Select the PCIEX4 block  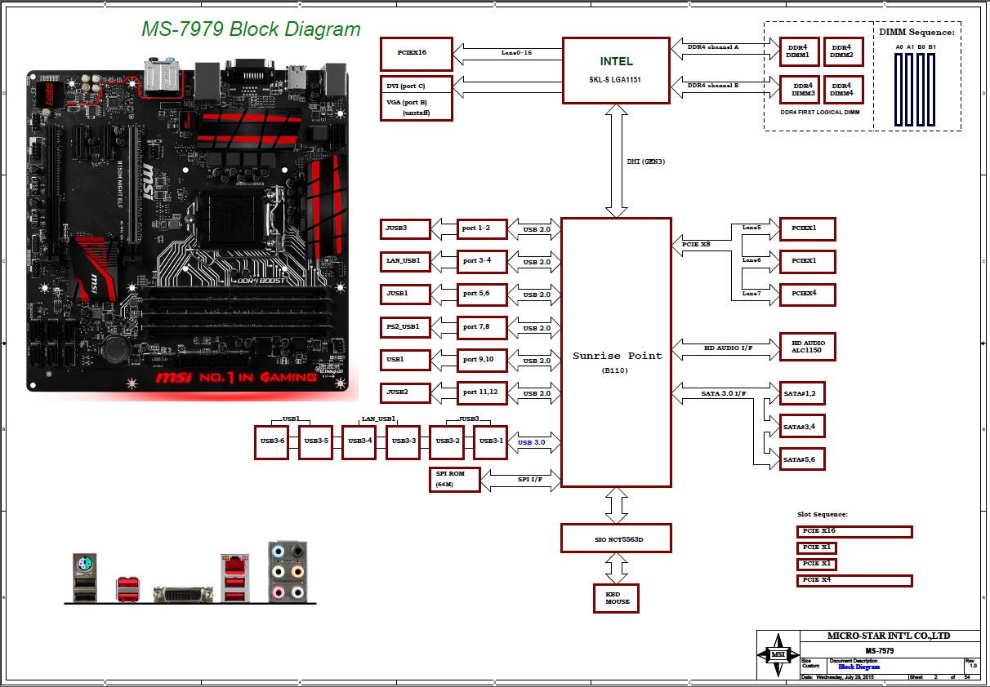pos(808,294)
